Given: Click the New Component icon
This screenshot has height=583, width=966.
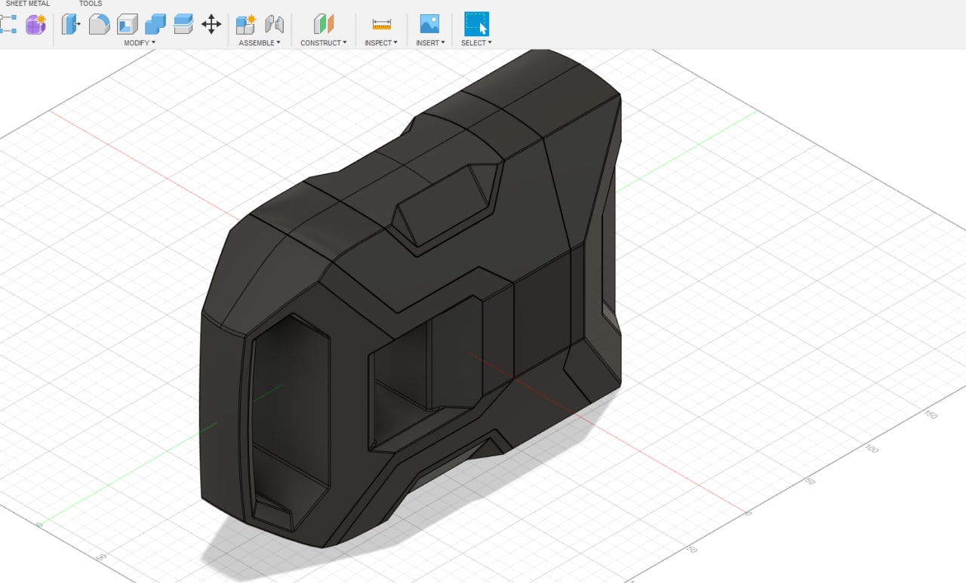Looking at the screenshot, I should (x=246, y=24).
